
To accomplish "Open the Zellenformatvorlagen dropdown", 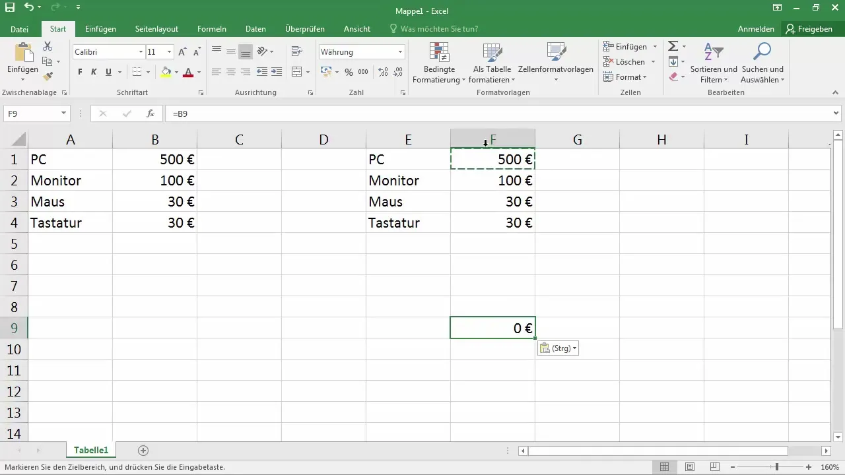I will click(x=556, y=64).
